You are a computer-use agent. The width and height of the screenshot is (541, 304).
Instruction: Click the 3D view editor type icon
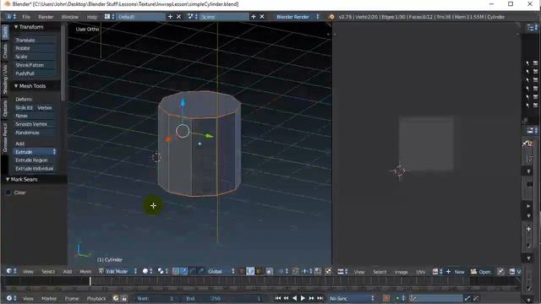(11, 272)
